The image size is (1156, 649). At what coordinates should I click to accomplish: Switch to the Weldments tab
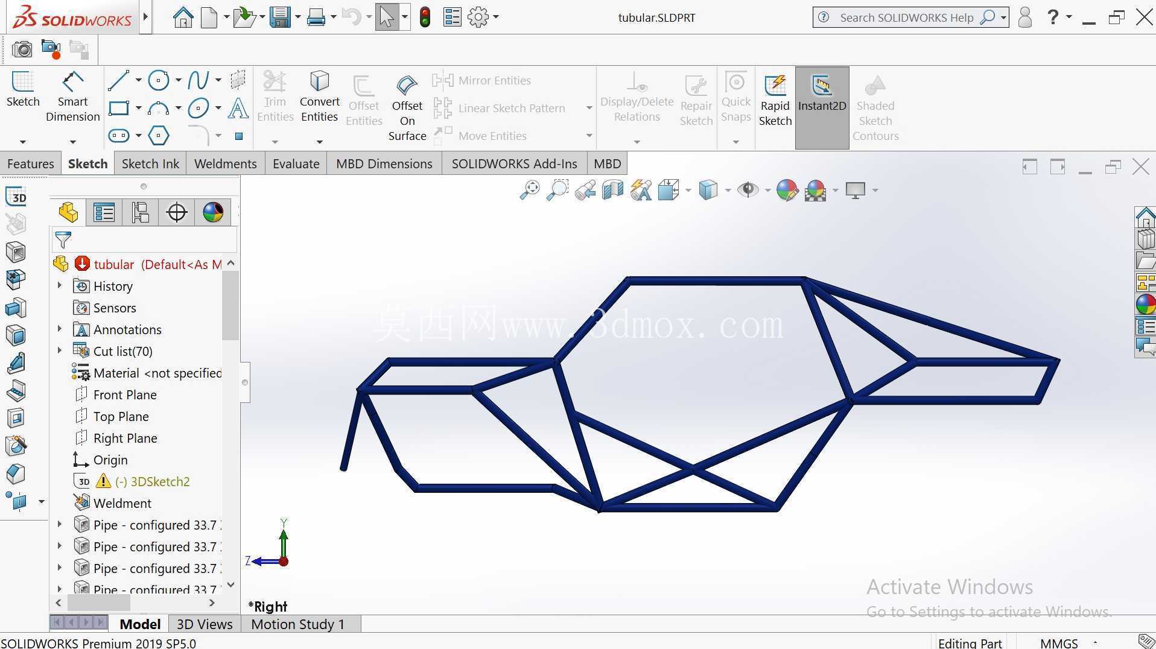pyautogui.click(x=225, y=163)
